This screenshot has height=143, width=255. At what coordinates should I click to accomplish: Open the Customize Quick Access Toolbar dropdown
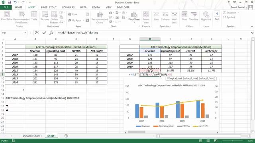click(x=30, y=2)
